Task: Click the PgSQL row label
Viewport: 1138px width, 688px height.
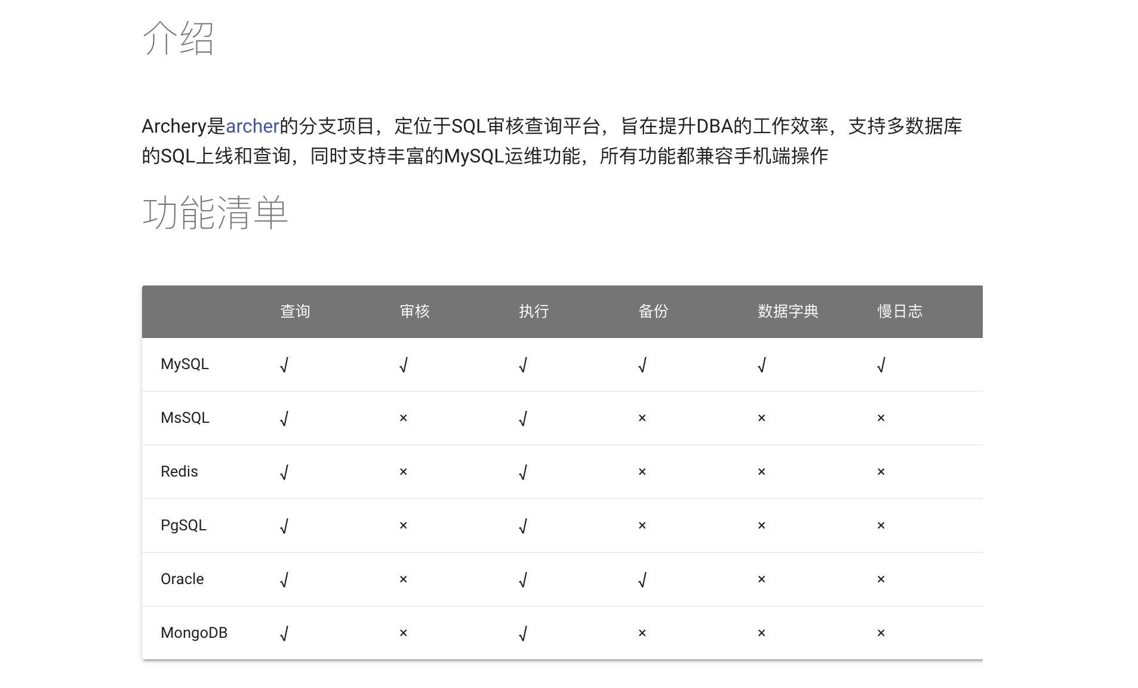Action: pyautogui.click(x=183, y=526)
